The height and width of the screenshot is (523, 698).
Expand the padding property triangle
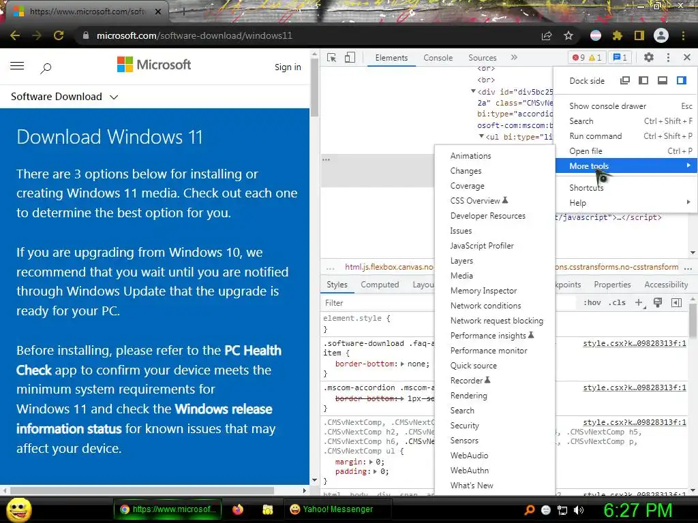[x=376, y=471]
